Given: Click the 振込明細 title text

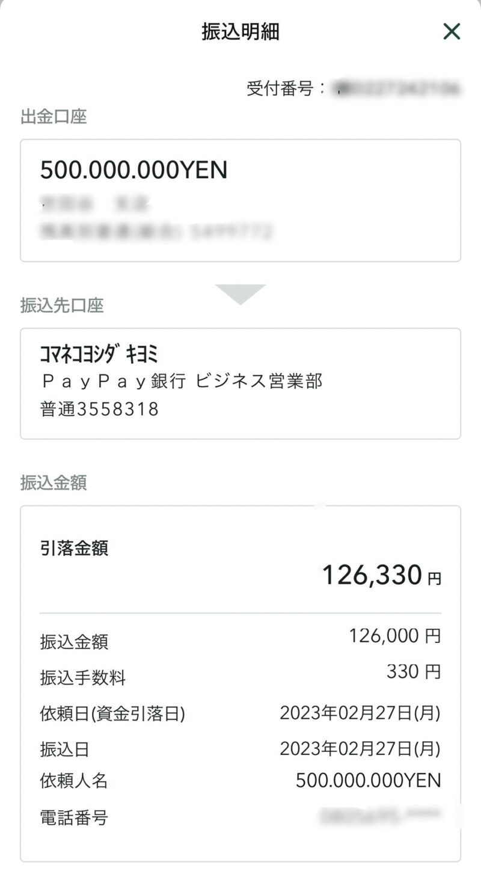Looking at the screenshot, I should click(240, 32).
